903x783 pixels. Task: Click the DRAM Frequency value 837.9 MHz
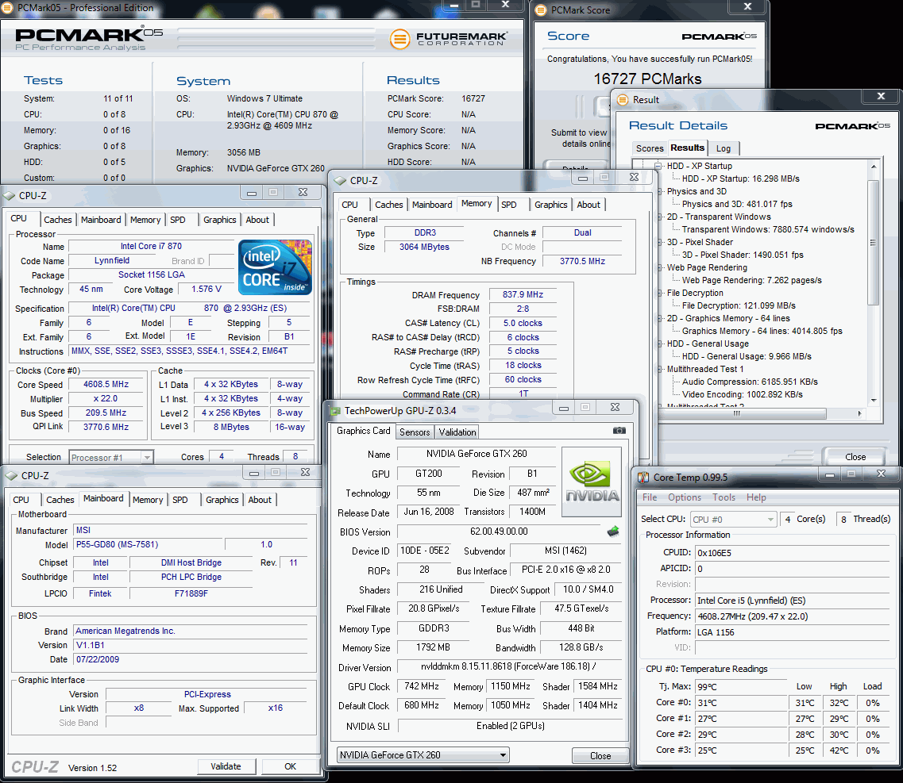coord(523,294)
